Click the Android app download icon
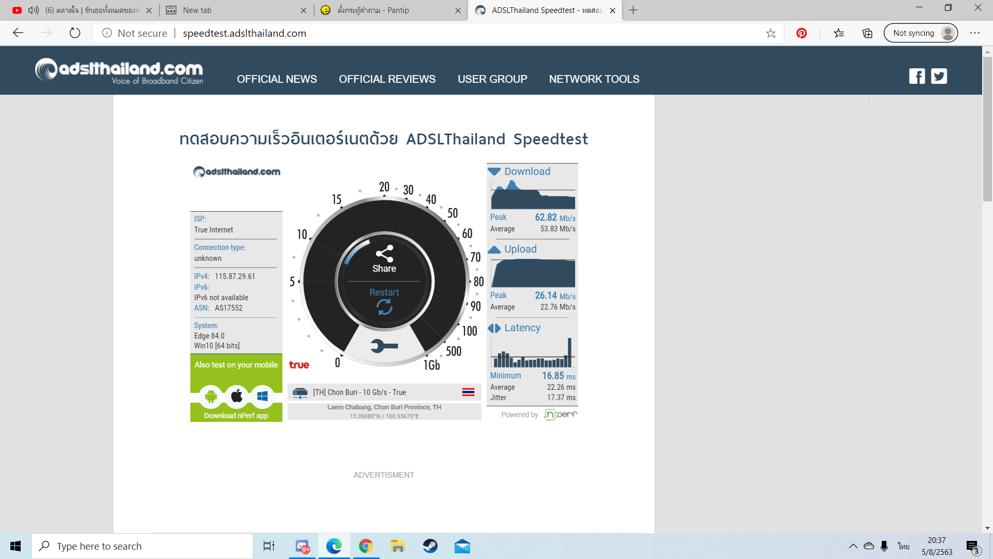Viewport: 993px width, 559px height. (210, 396)
